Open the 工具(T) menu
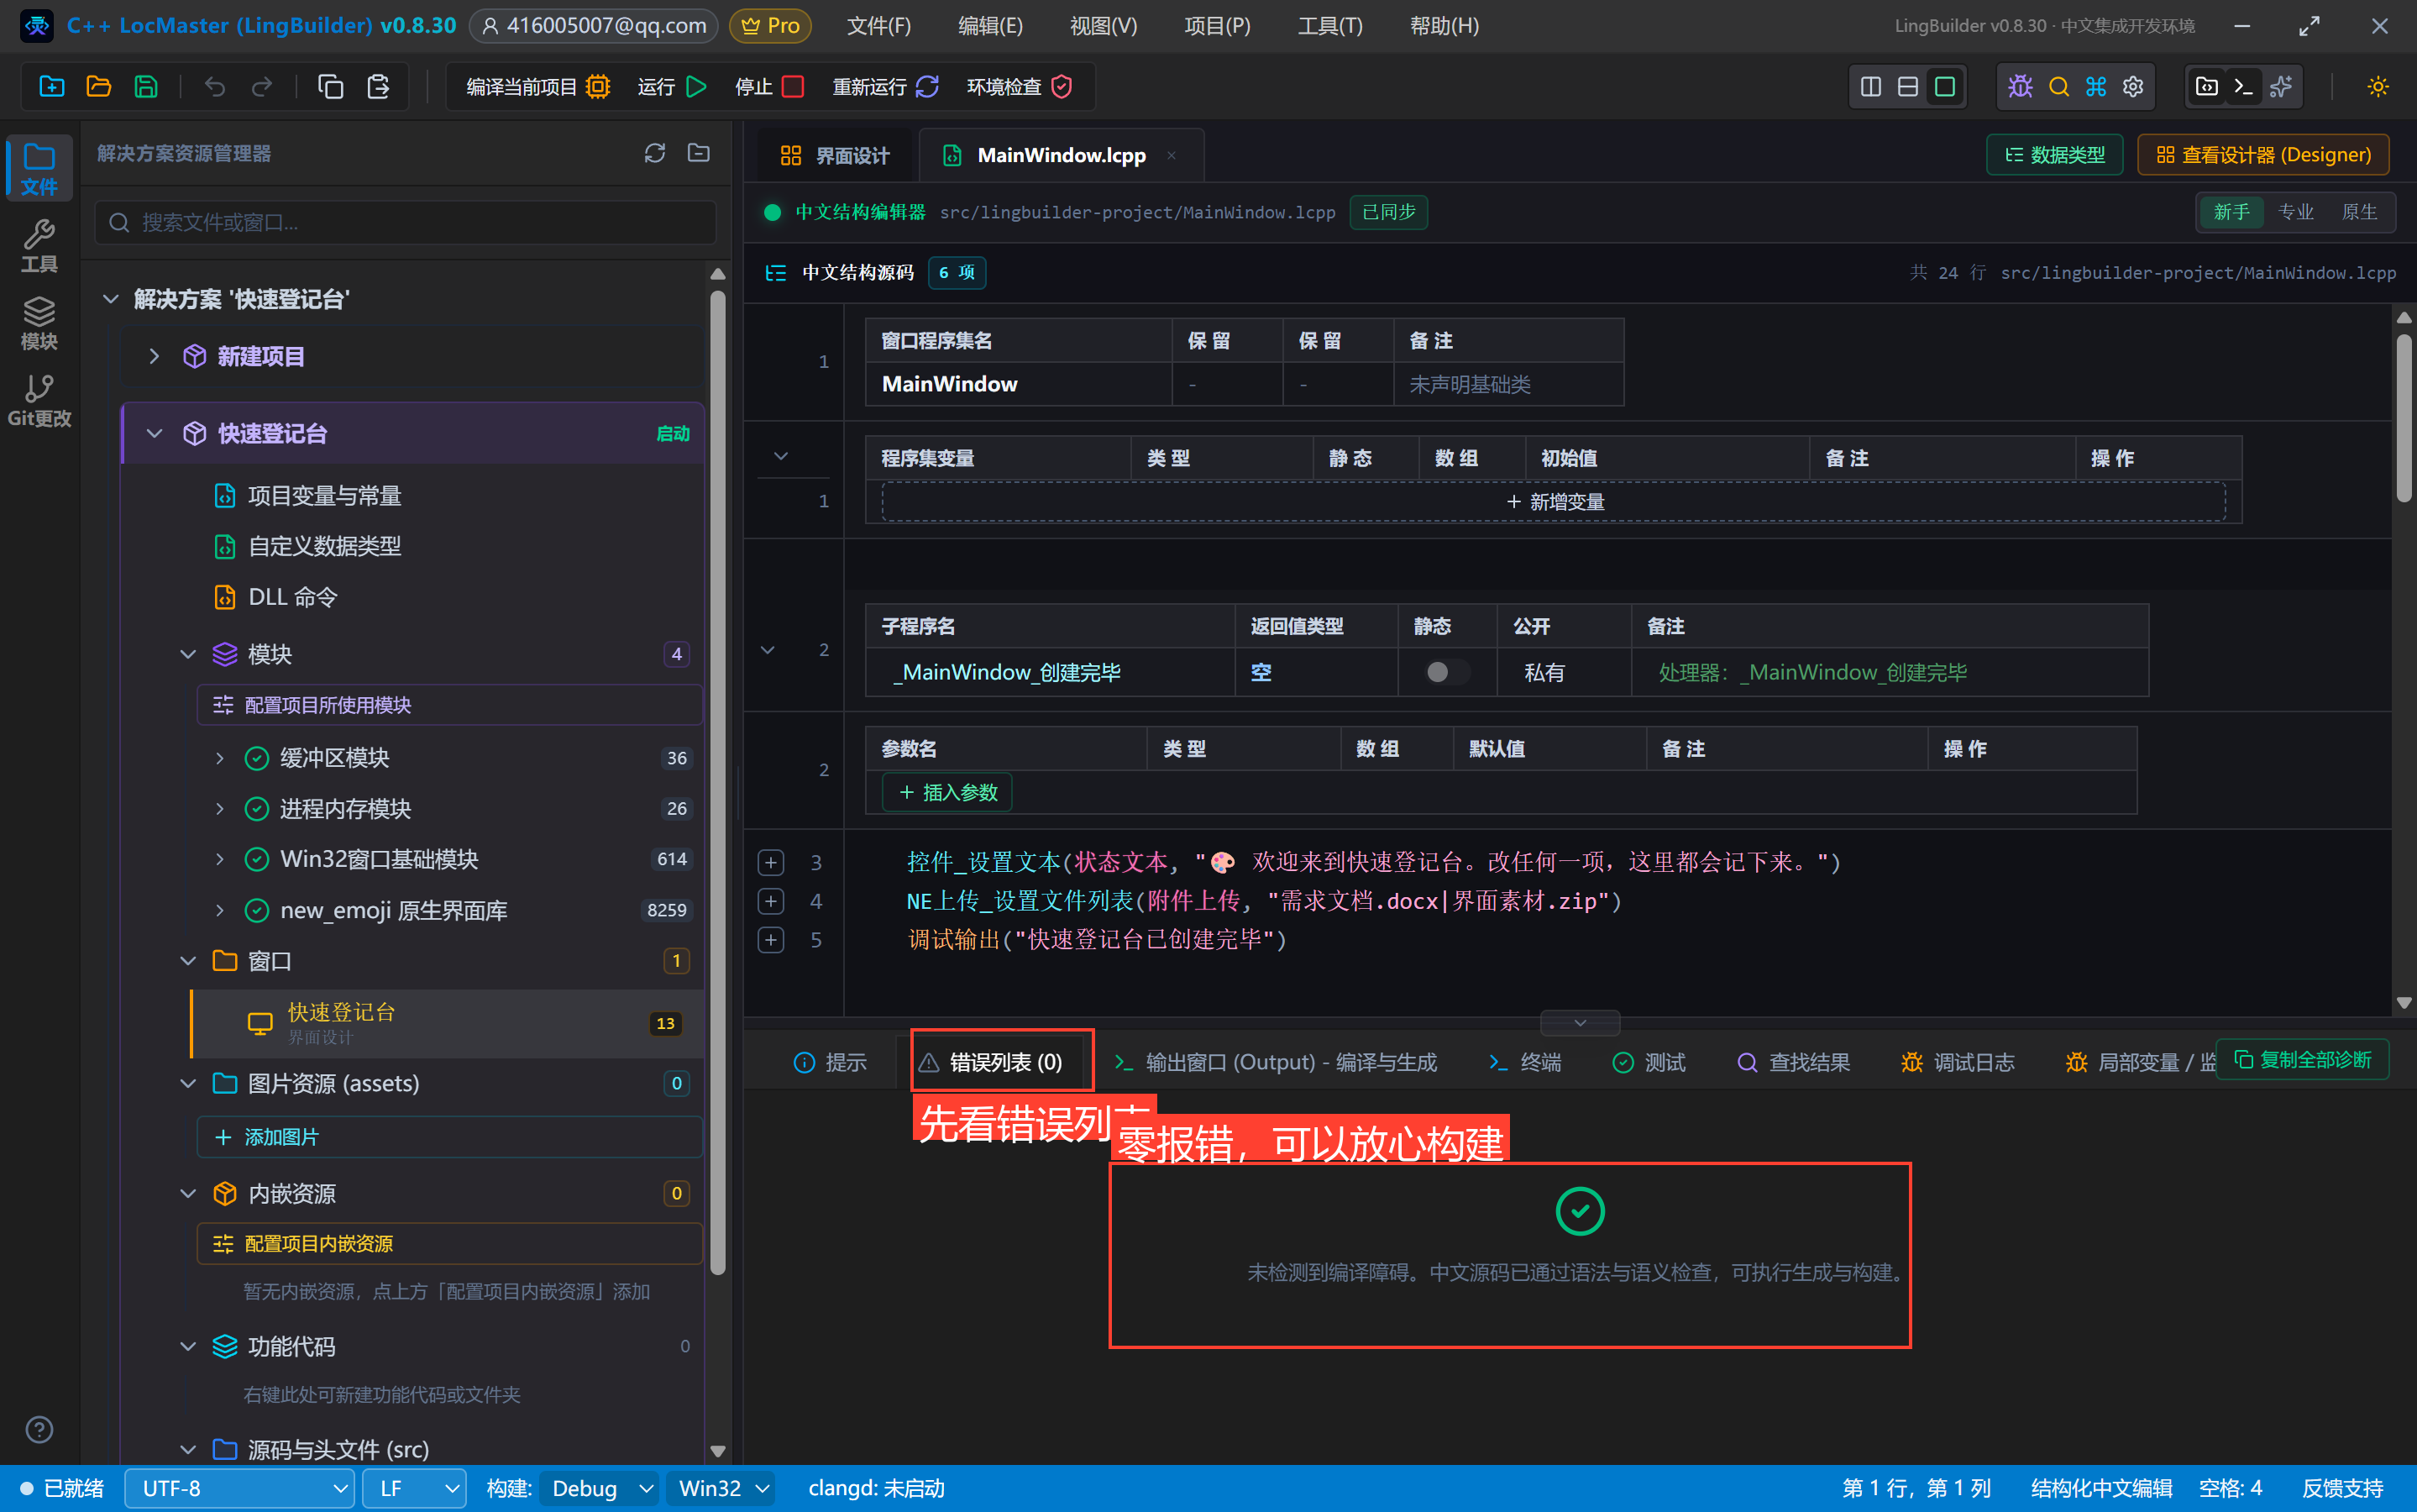This screenshot has width=2417, height=1512. [1329, 26]
